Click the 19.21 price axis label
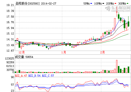 [x=10, y=5]
